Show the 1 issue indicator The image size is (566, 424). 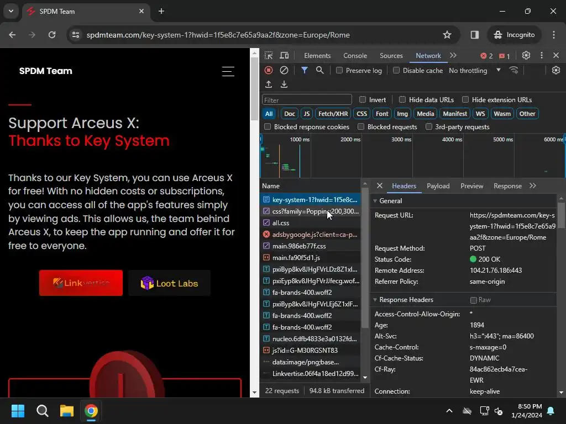click(x=504, y=56)
